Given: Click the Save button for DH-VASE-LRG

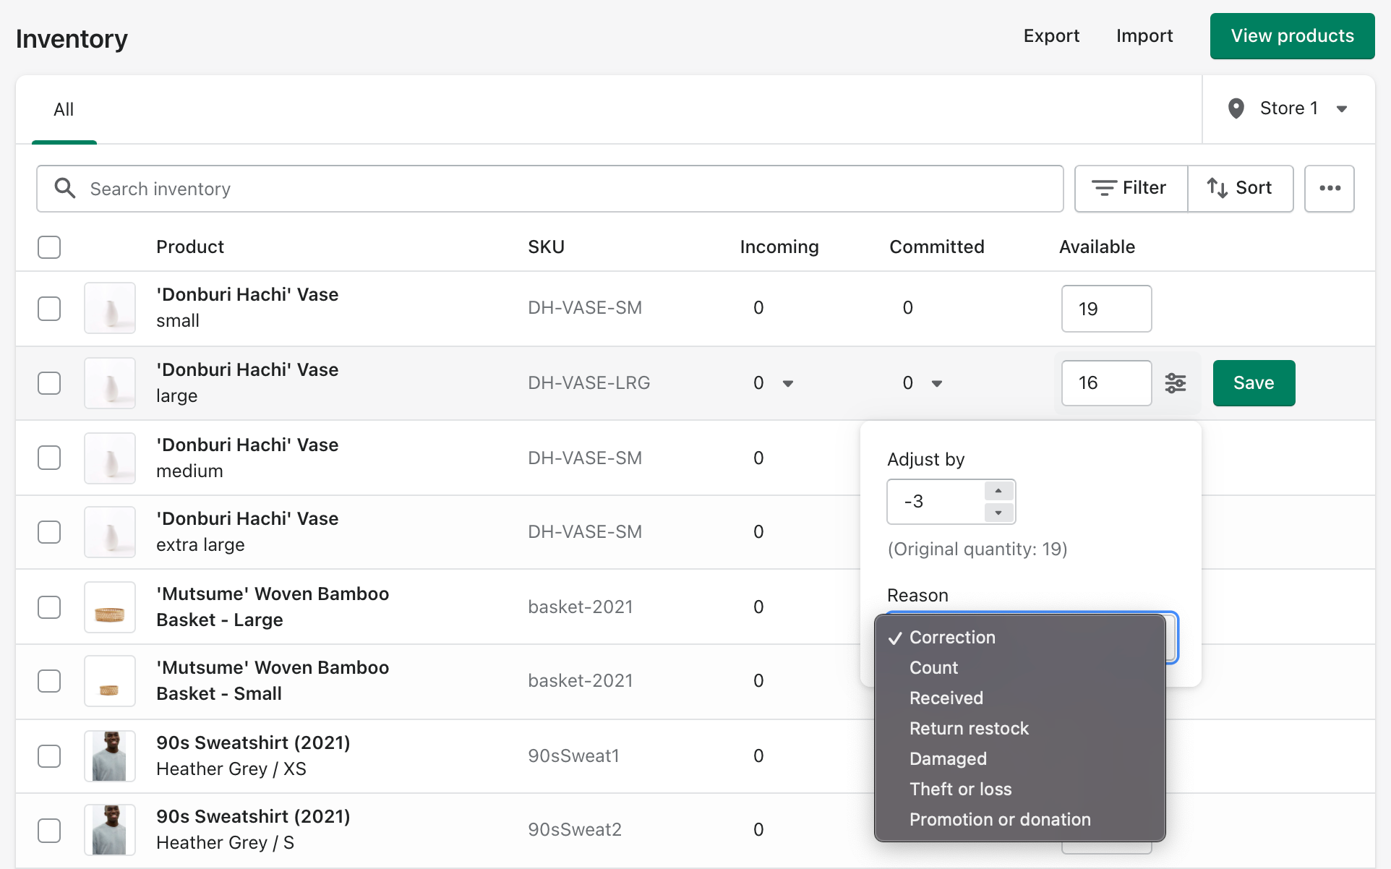Looking at the screenshot, I should tap(1252, 382).
